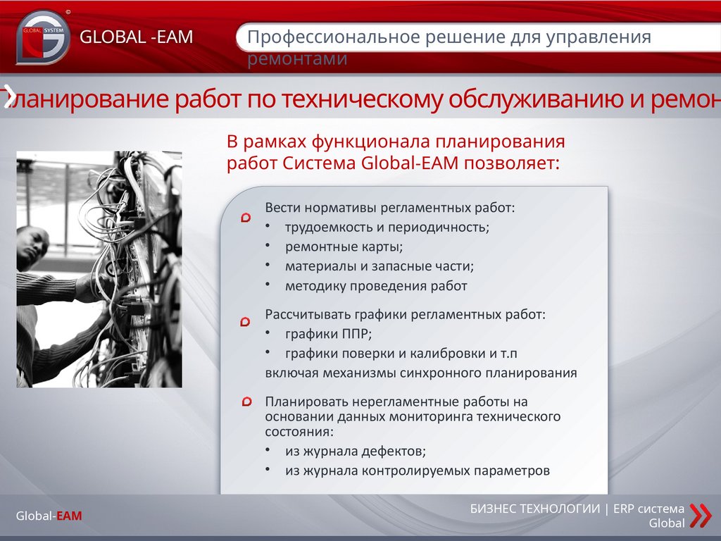Click the red slide title 'Планирование работ'
This screenshot has width=721, height=541.
pyautogui.click(x=360, y=99)
